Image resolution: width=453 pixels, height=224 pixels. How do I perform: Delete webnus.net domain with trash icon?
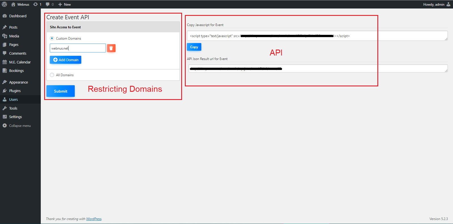[x=111, y=48]
